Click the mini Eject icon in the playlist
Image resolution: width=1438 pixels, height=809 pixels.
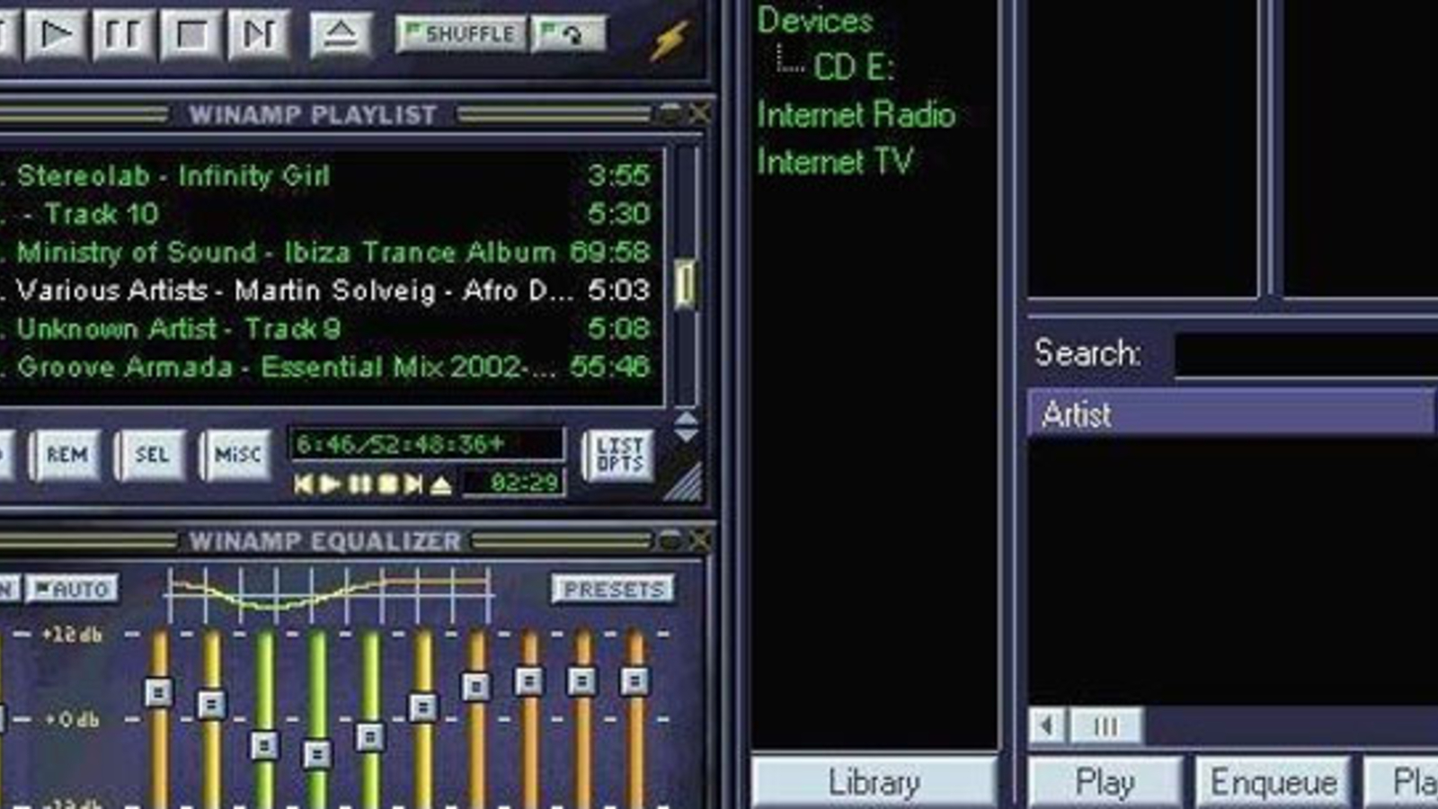coord(440,485)
